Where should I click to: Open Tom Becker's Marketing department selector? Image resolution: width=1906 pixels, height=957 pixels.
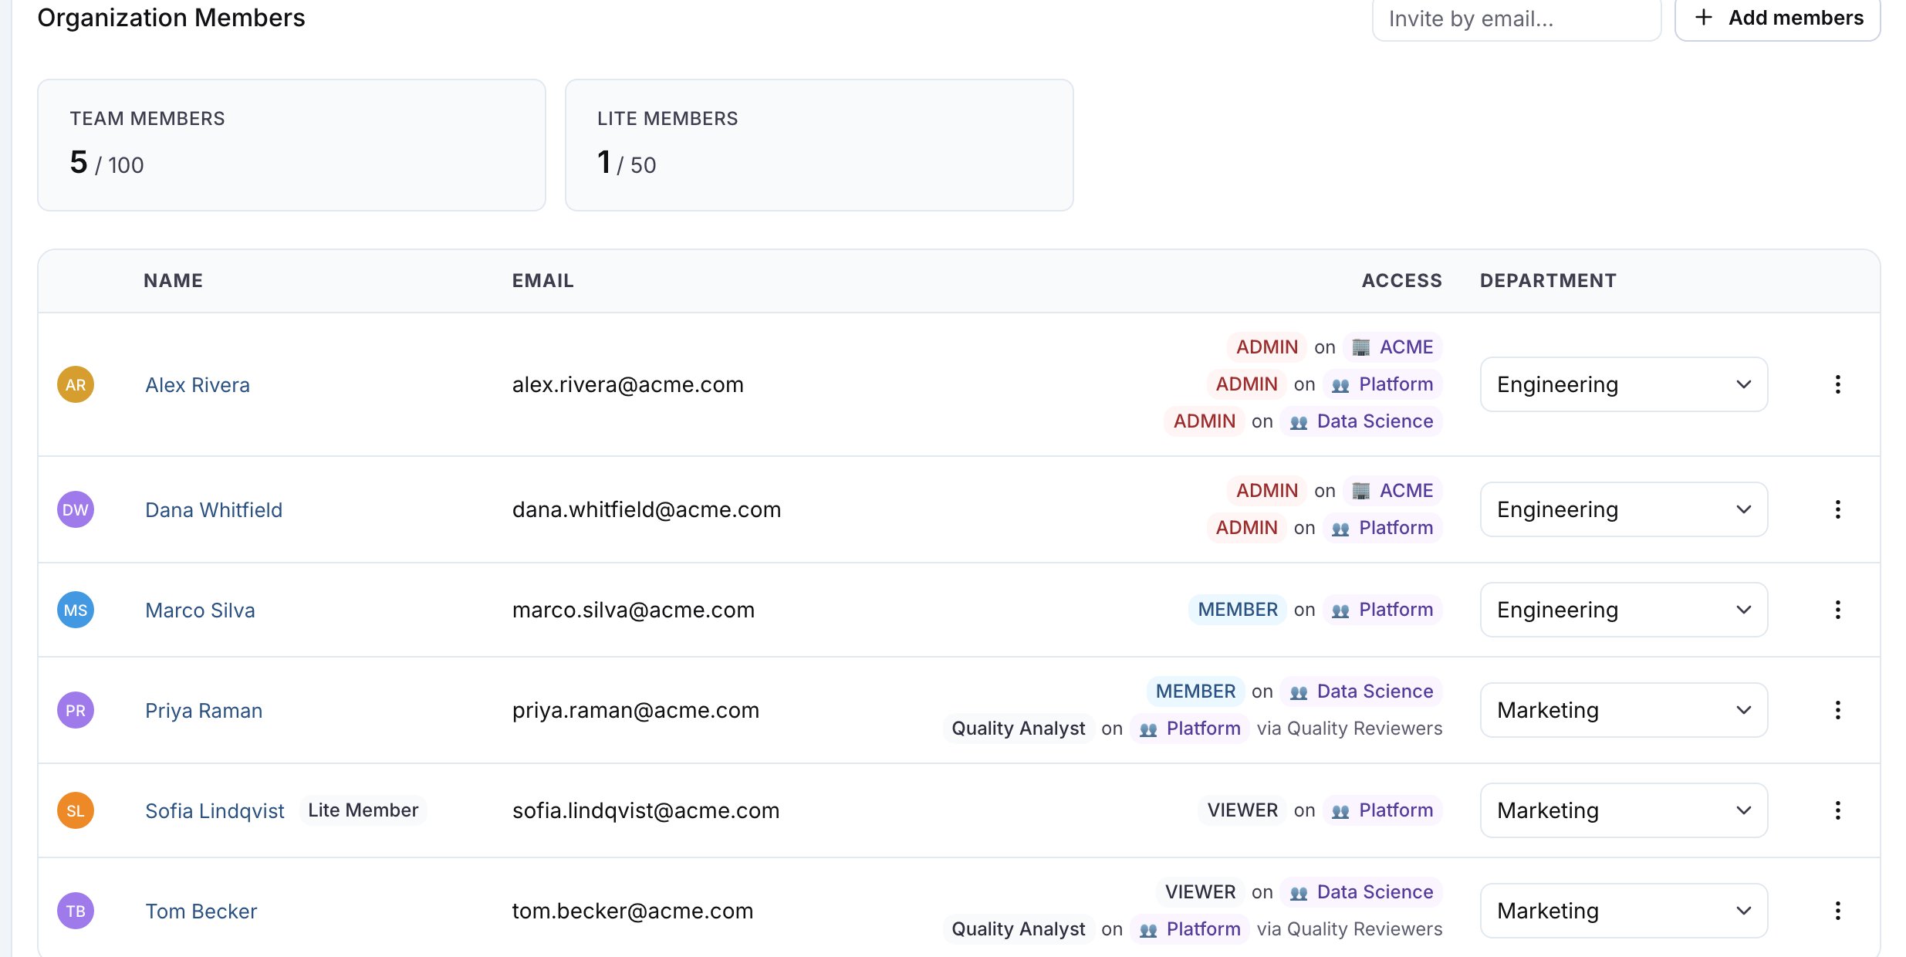point(1624,911)
